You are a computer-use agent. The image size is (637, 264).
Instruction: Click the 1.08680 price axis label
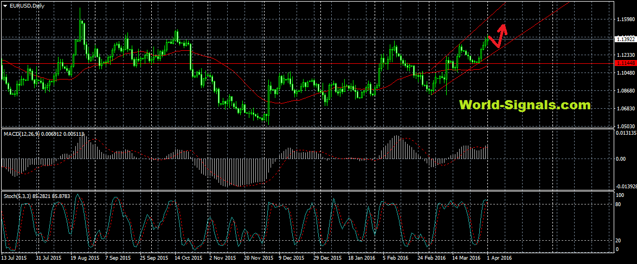pyautogui.click(x=626, y=91)
